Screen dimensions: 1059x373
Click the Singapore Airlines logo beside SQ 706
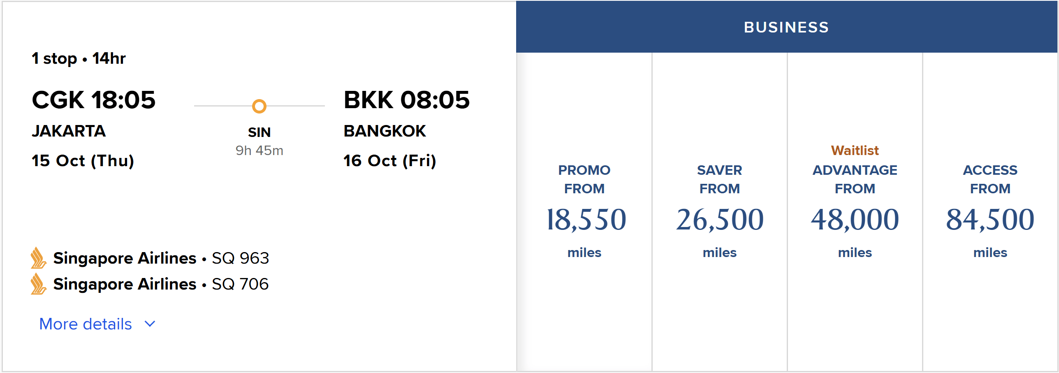(x=38, y=284)
